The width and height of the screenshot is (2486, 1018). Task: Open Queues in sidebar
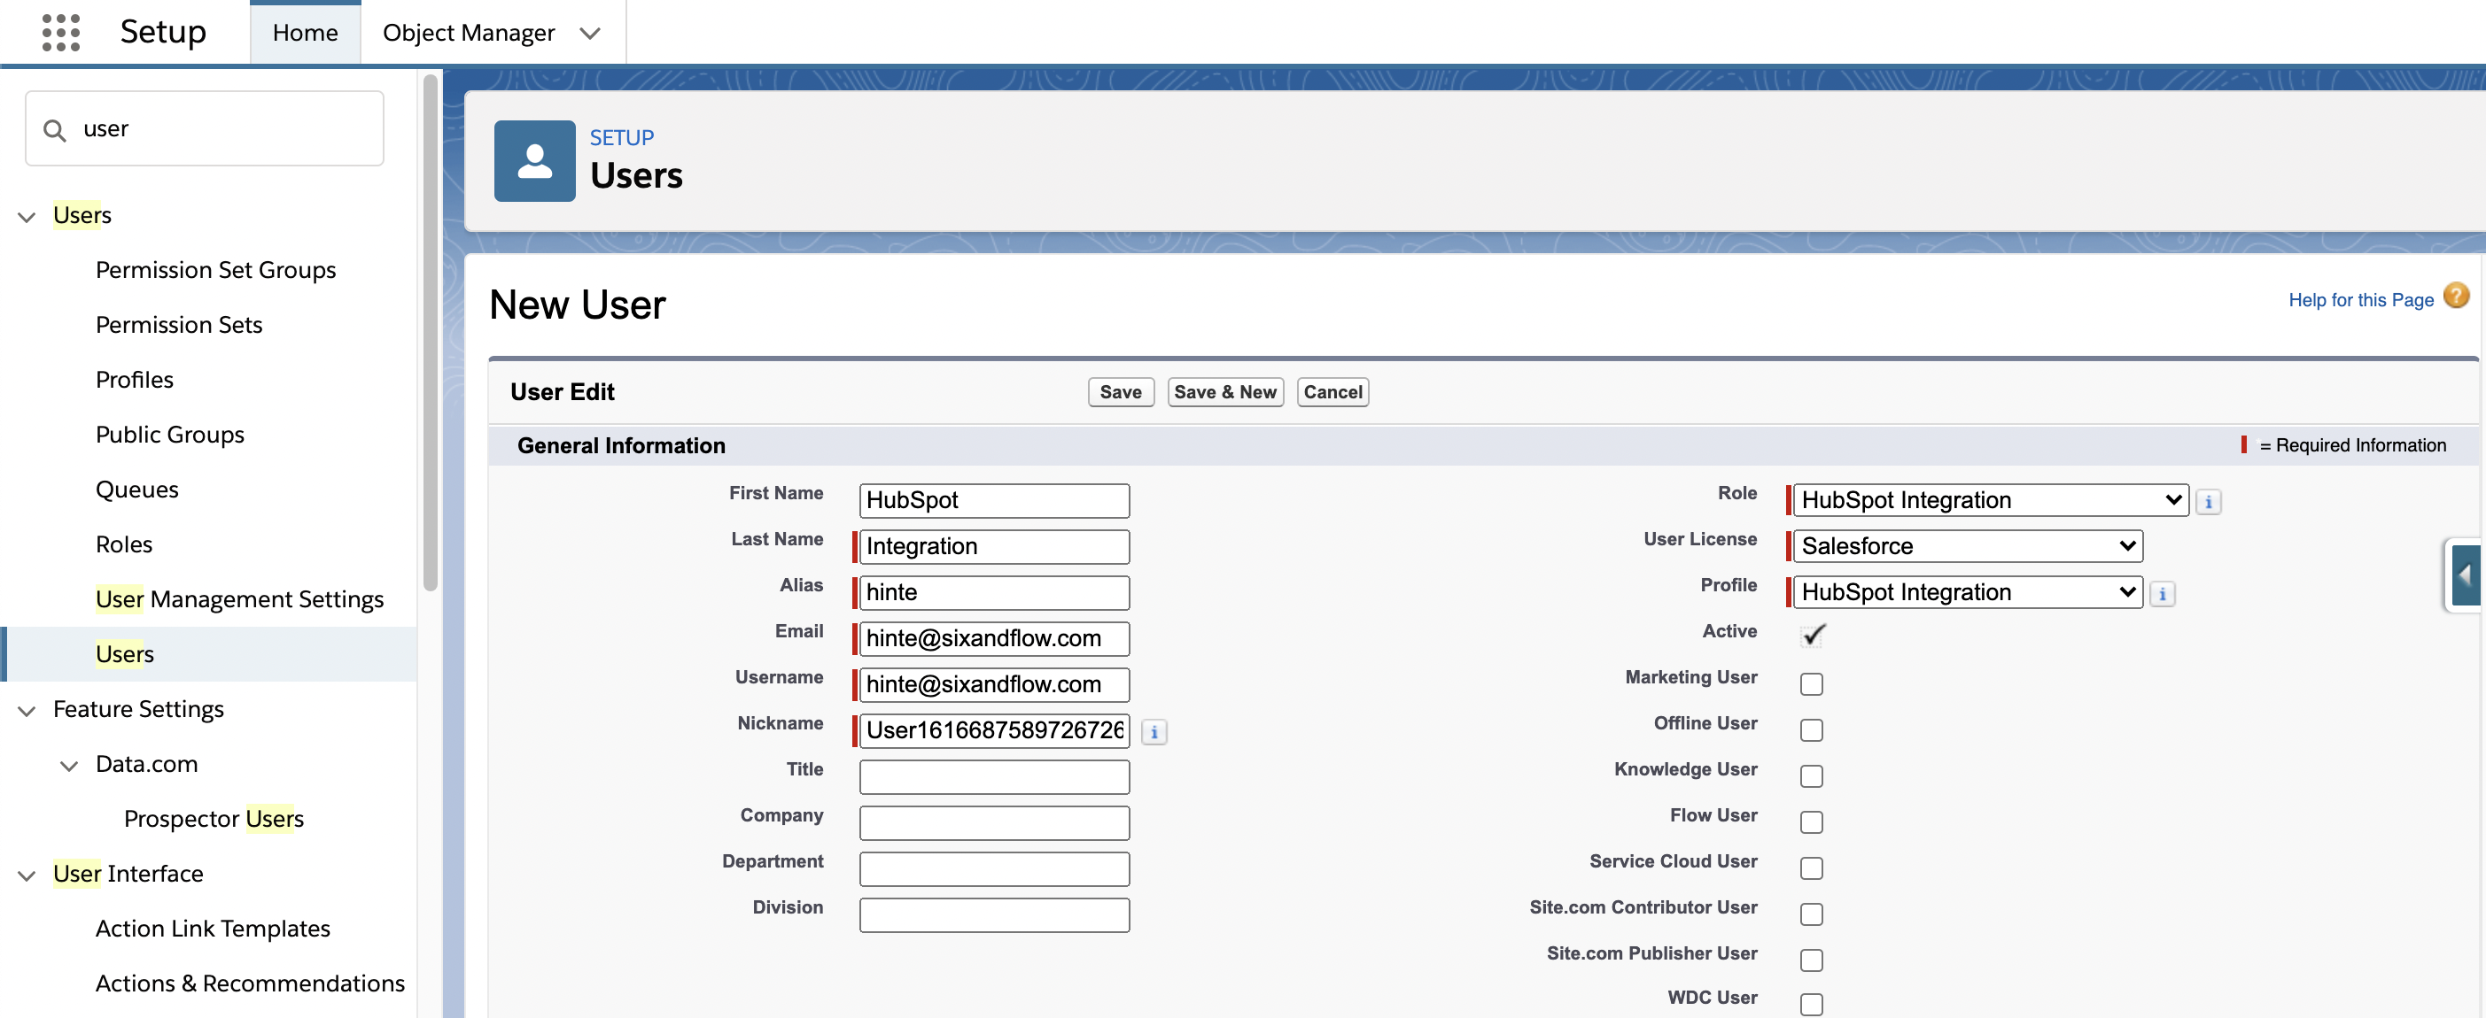[x=137, y=490]
